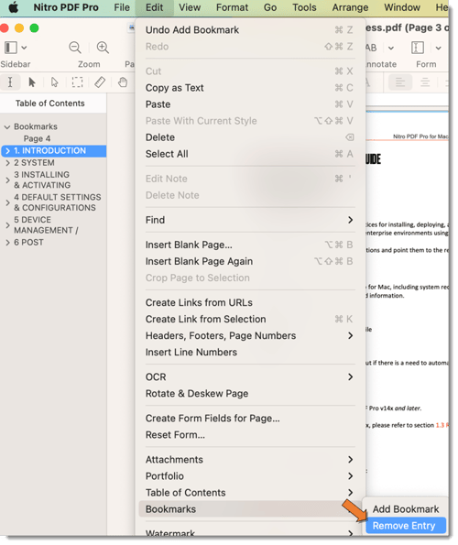Viewport: 458px width, 545px height.
Task: Select the Page 4 bookmark entry
Action: [x=37, y=138]
